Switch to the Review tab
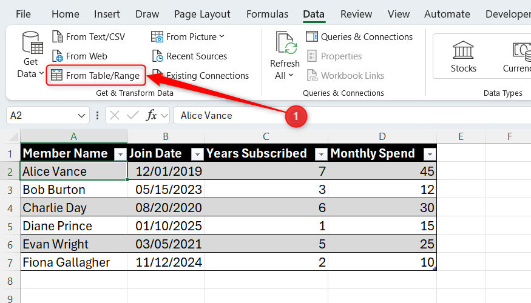This screenshot has height=303, width=531. click(x=356, y=14)
